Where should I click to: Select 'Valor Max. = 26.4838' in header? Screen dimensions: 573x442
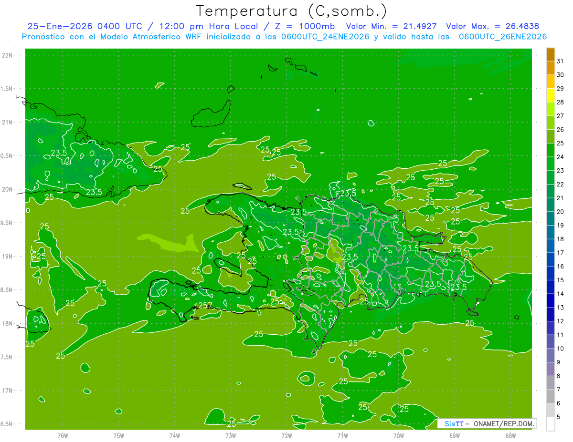[x=492, y=26]
